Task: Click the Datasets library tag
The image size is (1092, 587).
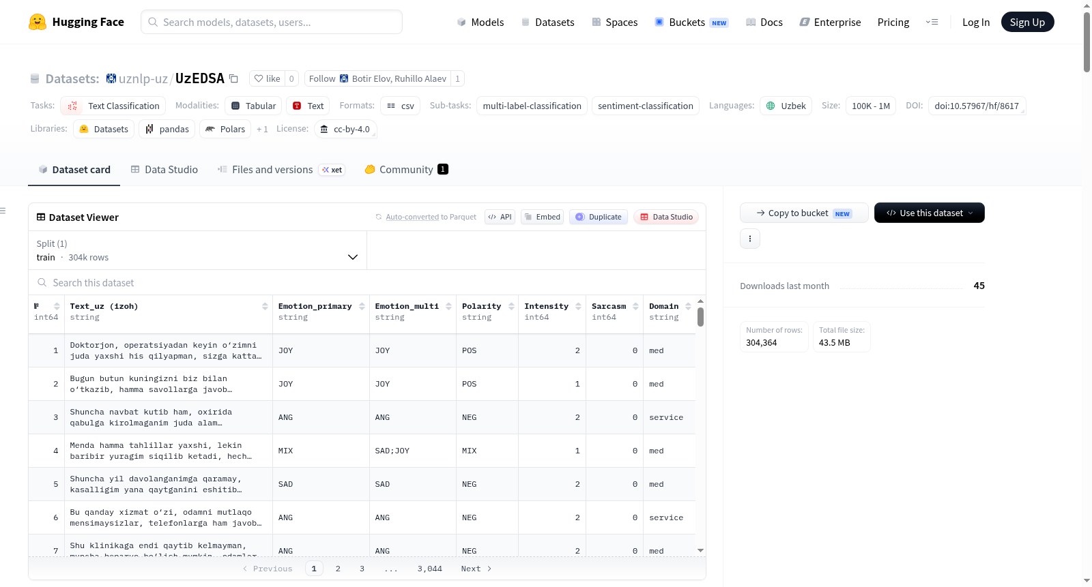Action: [104, 129]
